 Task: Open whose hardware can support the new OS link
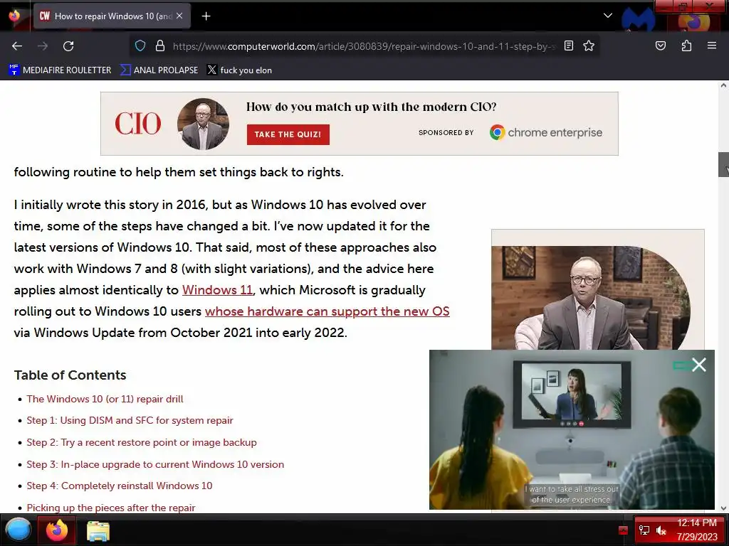point(327,311)
